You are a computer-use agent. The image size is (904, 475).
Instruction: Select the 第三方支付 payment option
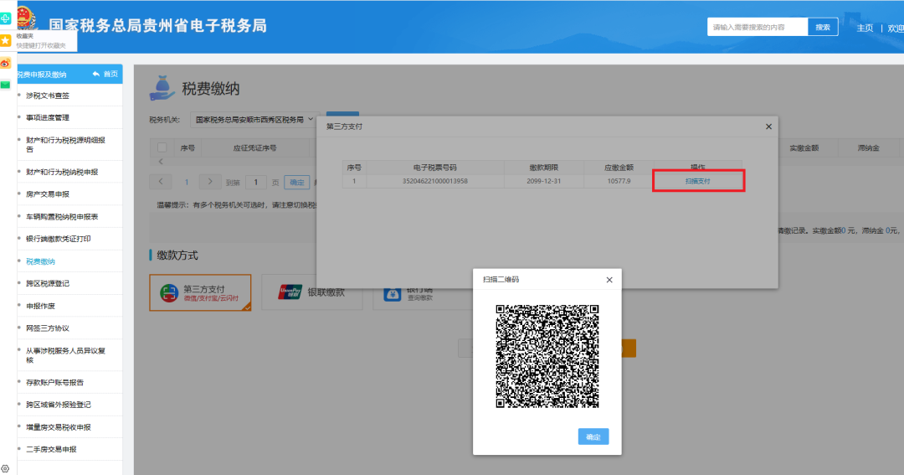200,292
